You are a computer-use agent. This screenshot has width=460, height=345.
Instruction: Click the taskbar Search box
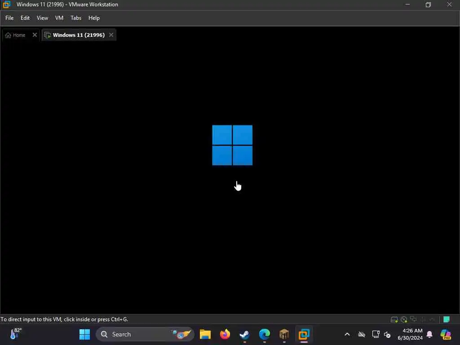pos(145,334)
